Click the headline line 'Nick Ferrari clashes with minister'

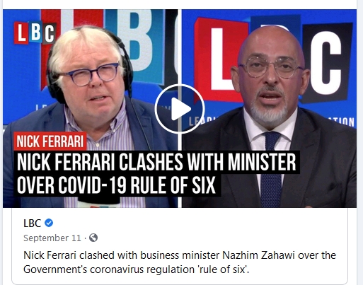(x=156, y=162)
